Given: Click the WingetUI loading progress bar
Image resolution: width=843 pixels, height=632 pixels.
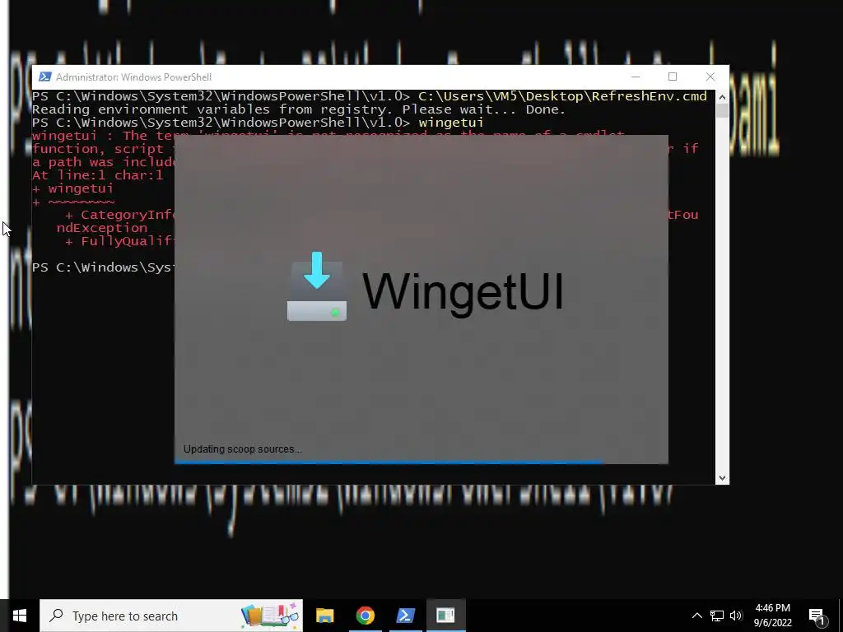Looking at the screenshot, I should (x=421, y=462).
